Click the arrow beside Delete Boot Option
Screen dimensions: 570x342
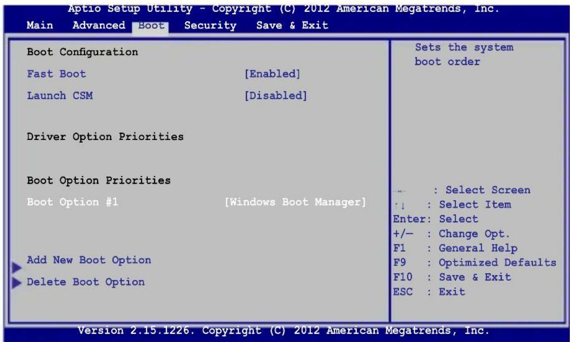tap(18, 282)
